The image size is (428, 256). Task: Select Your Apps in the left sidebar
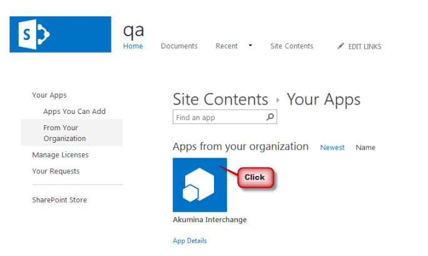coord(49,95)
